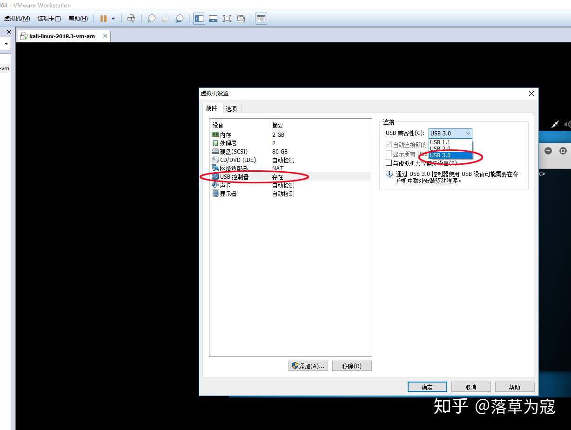Select the 内存 memory device icon
Image resolution: width=571 pixels, height=430 pixels.
[215, 134]
